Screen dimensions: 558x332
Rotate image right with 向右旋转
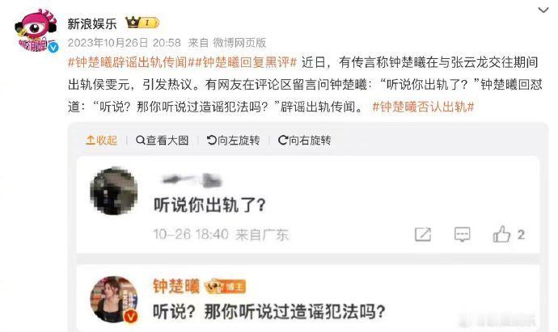[x=305, y=141]
